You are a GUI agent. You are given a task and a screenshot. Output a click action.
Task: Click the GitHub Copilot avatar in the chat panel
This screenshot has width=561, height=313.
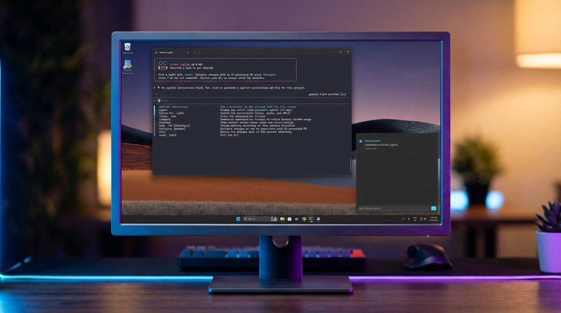[x=361, y=141]
